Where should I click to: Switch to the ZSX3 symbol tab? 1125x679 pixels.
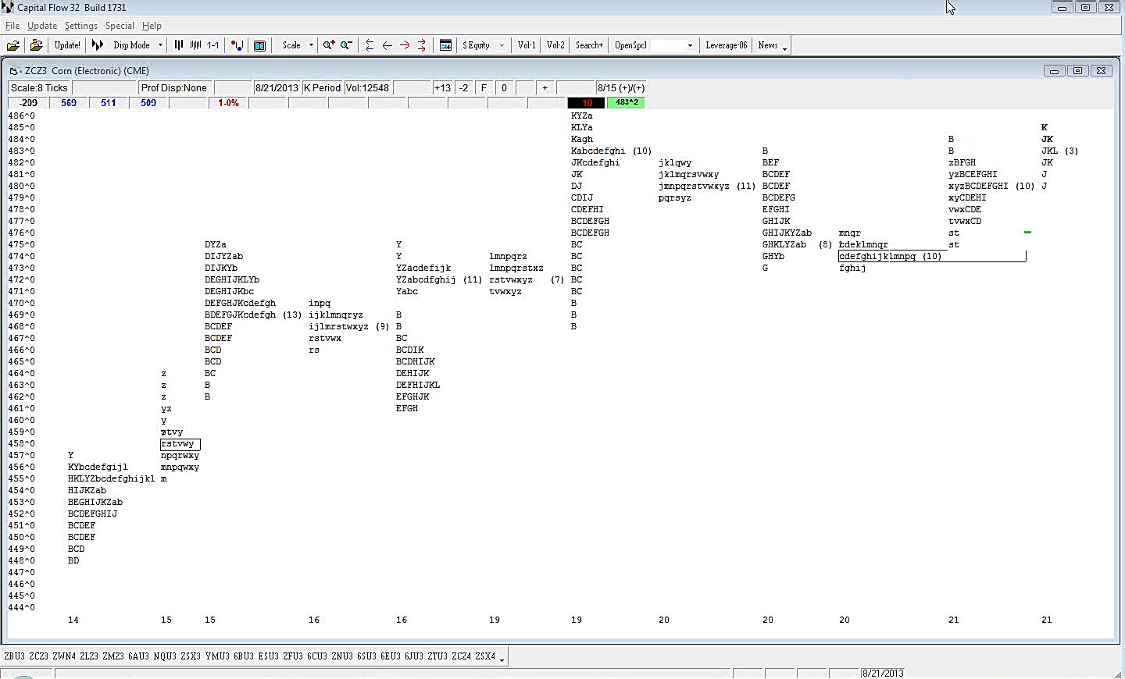click(190, 656)
